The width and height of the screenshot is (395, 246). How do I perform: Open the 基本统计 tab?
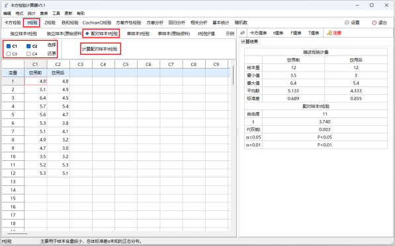[x=221, y=22]
